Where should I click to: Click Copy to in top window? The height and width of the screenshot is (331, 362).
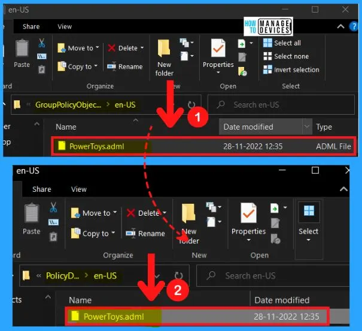tap(77, 66)
